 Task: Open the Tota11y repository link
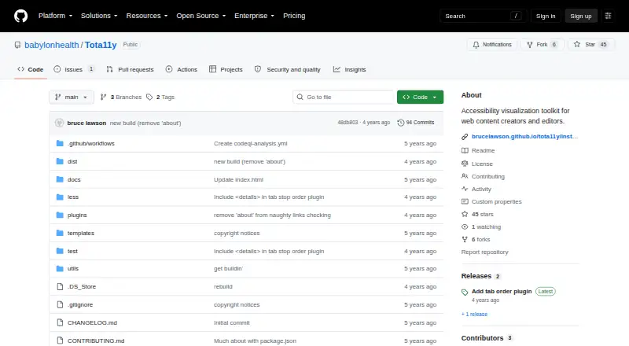(101, 45)
